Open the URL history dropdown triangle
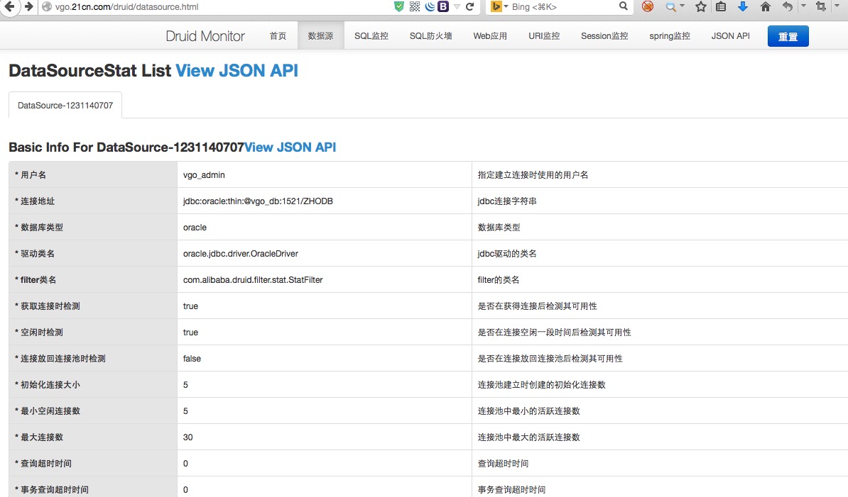 point(457,6)
